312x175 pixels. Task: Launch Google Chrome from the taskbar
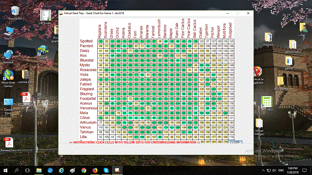click(x=84, y=170)
